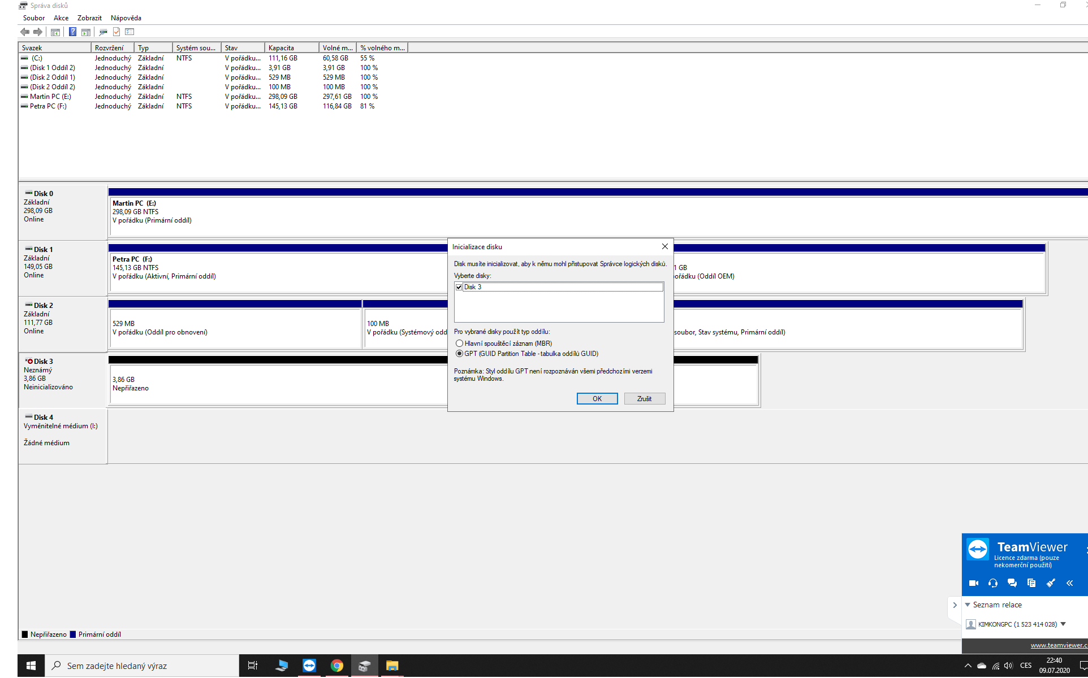Click the Zrušit cancel button
The width and height of the screenshot is (1088, 678).
click(x=644, y=399)
